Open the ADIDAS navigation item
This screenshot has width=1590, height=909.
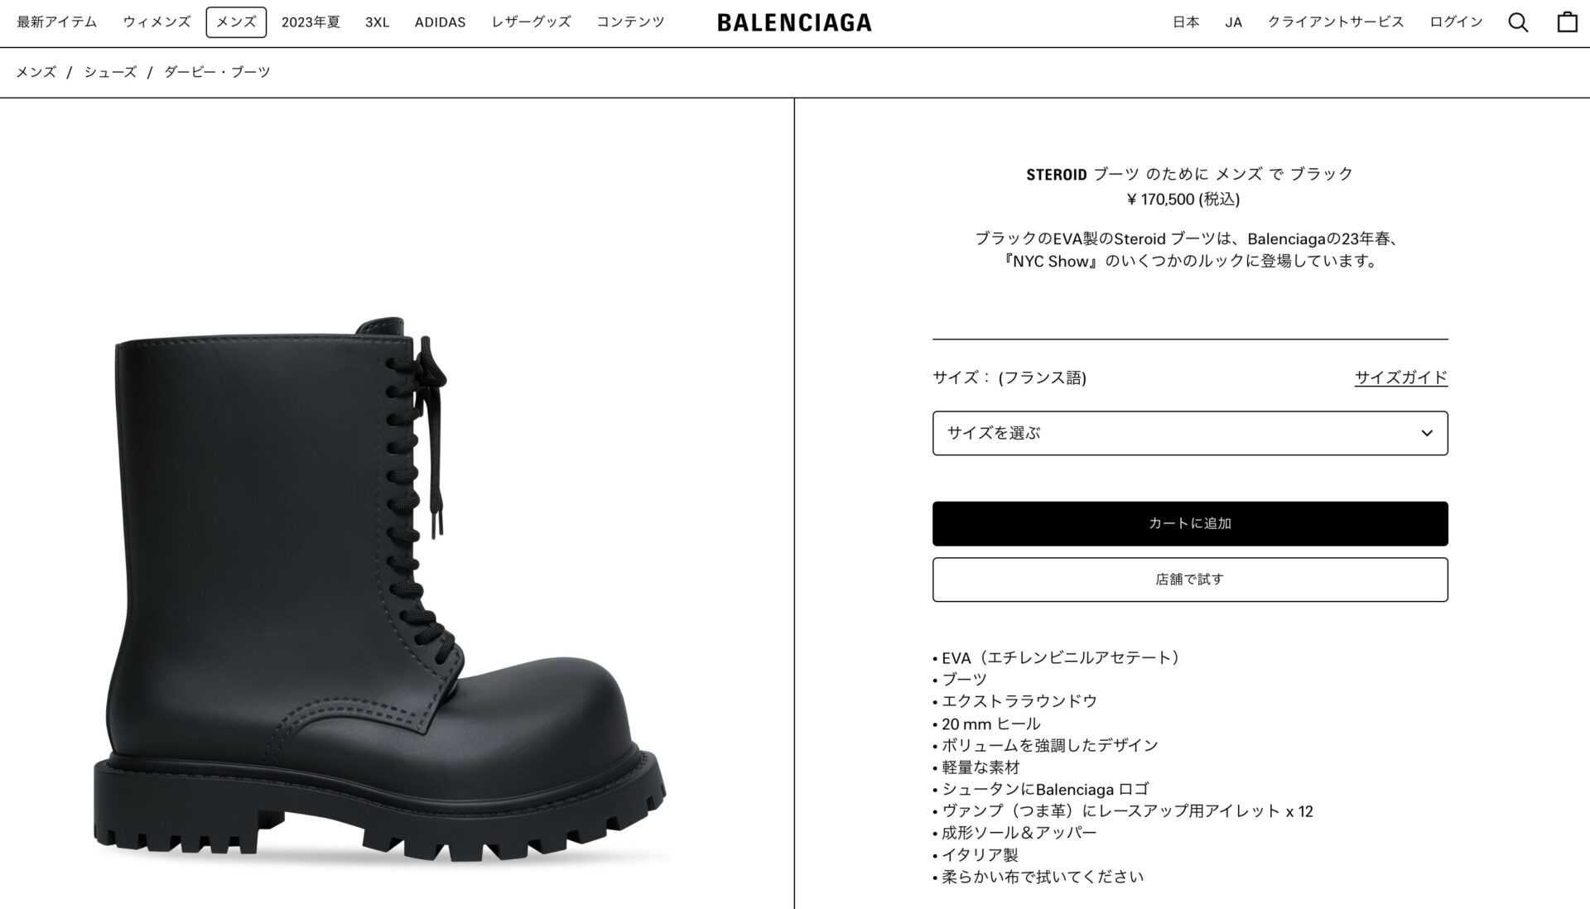point(440,22)
